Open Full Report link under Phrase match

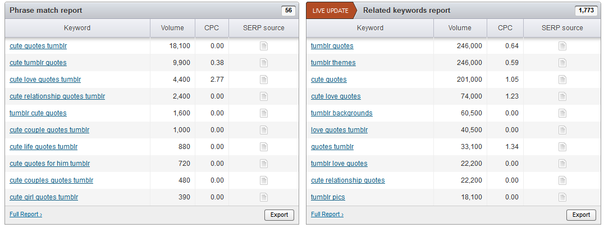[x=26, y=214]
